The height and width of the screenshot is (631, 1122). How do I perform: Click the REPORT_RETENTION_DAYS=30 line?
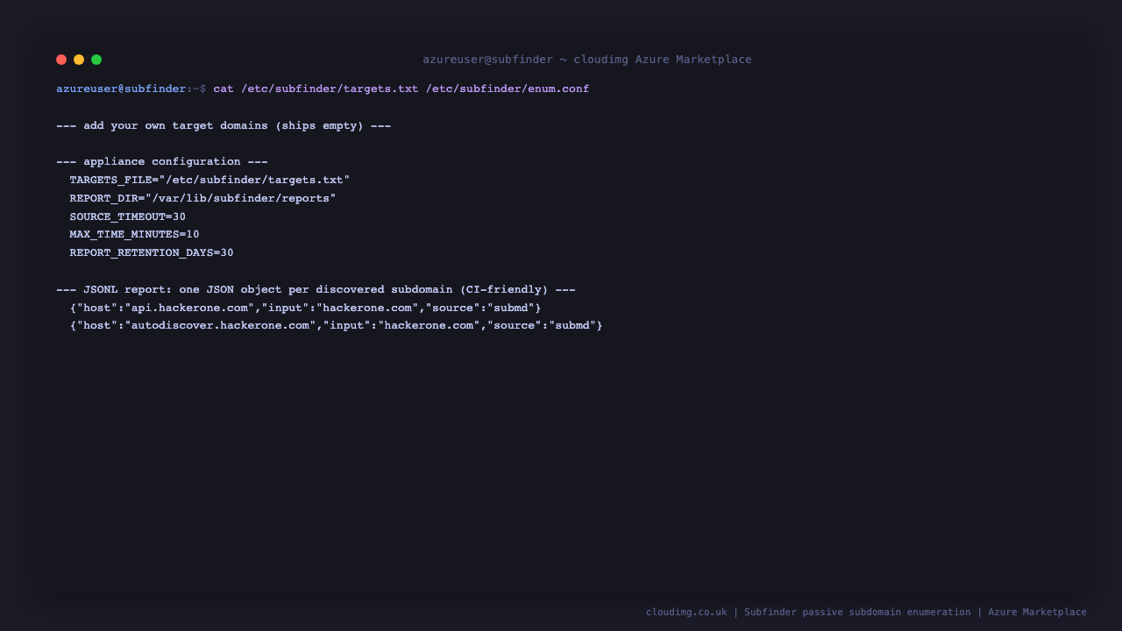(152, 253)
